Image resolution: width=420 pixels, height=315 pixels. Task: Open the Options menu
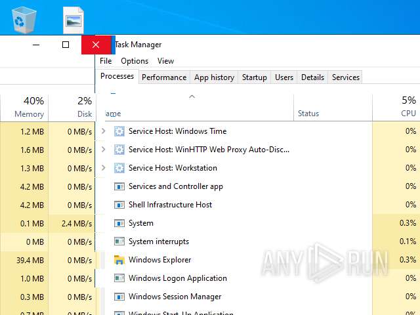135,61
